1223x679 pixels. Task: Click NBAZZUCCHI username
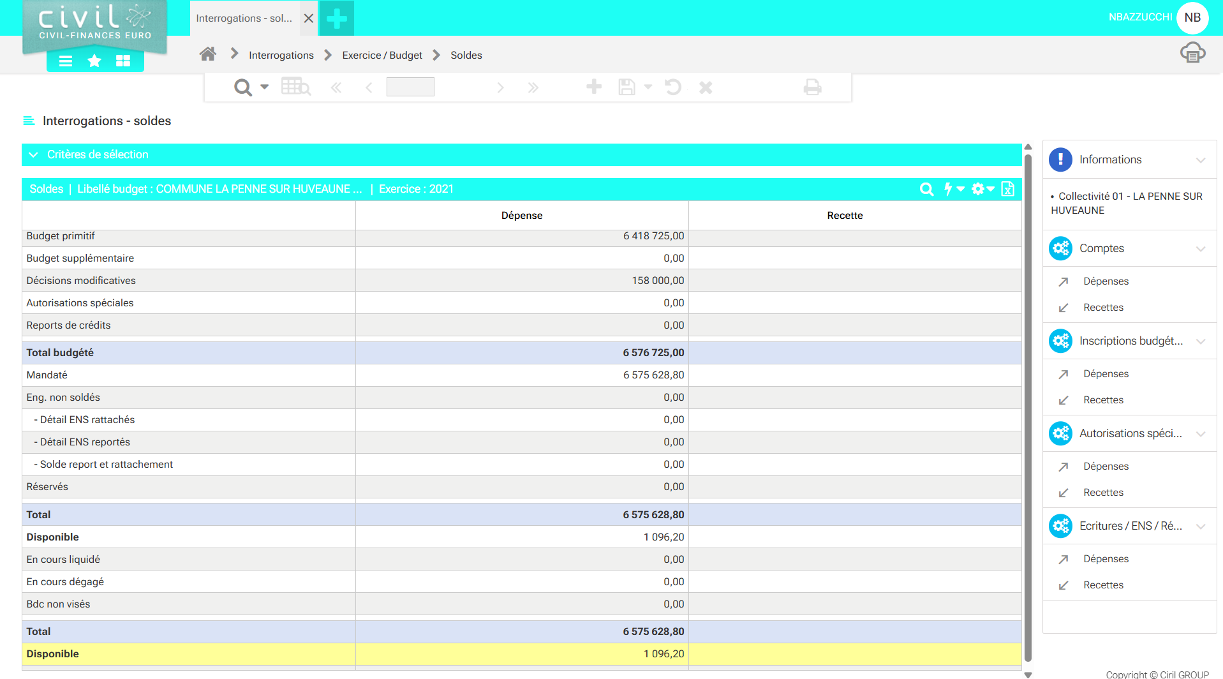click(1140, 17)
